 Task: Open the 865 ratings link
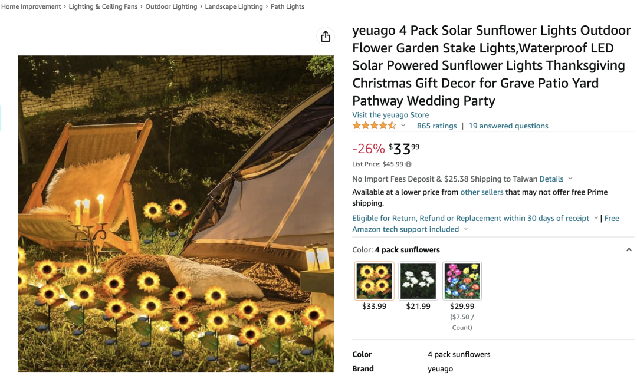click(436, 126)
